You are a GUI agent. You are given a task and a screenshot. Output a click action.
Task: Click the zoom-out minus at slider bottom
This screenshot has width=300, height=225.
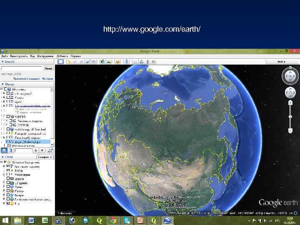click(x=290, y=131)
